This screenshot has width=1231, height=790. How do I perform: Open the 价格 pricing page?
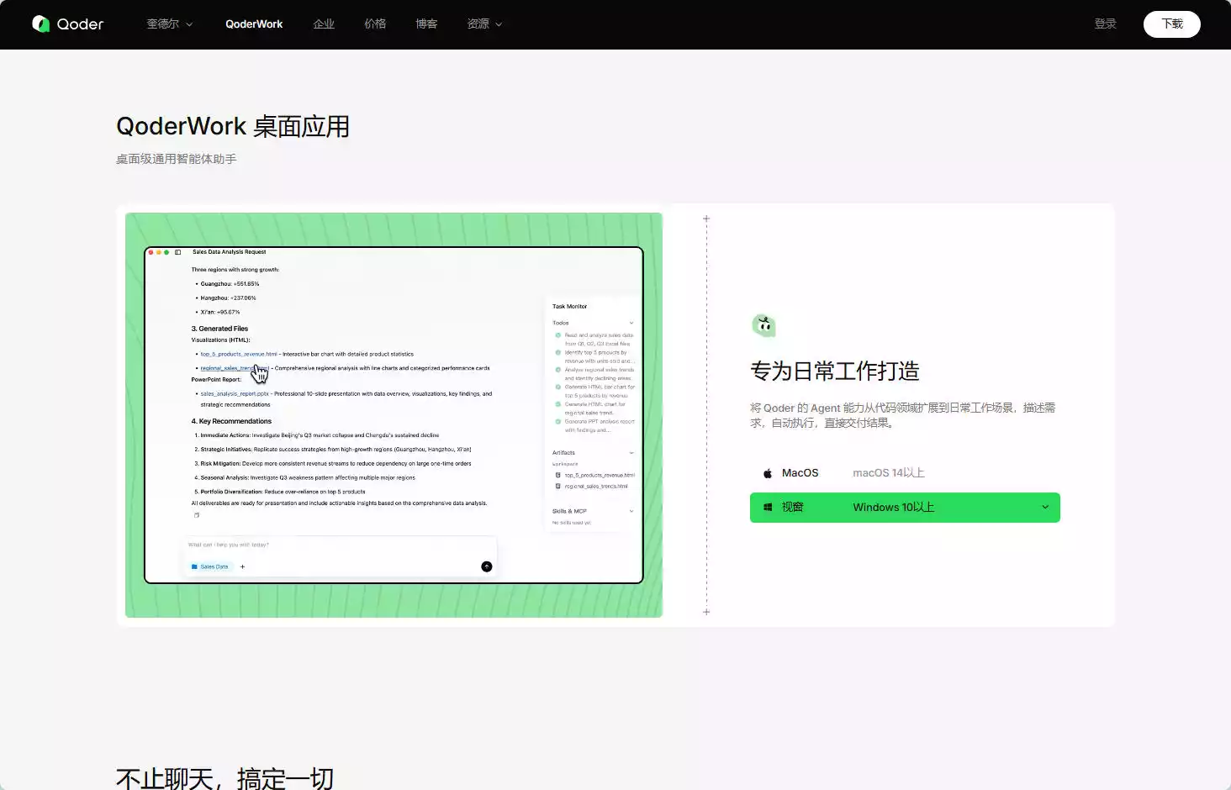point(375,24)
